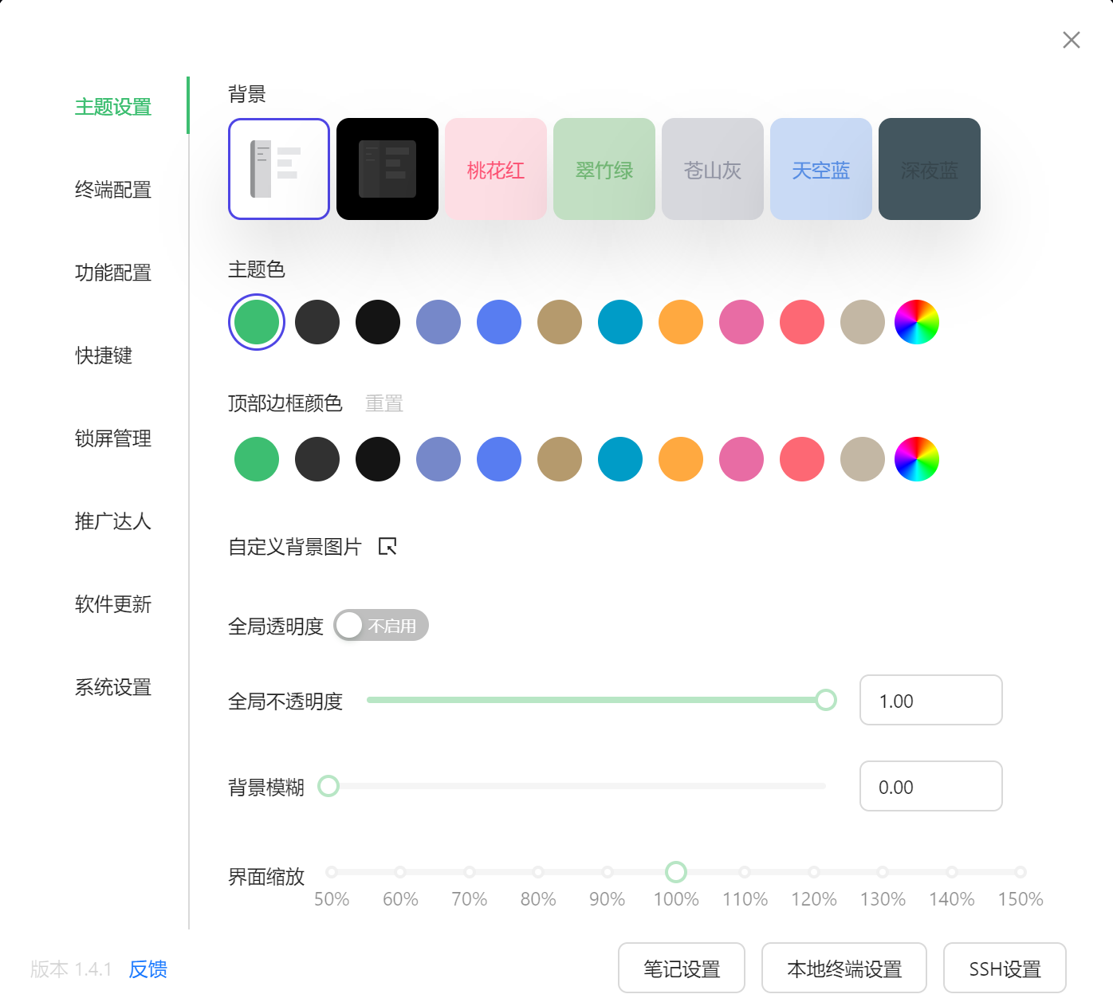Set top border color to black

(378, 459)
